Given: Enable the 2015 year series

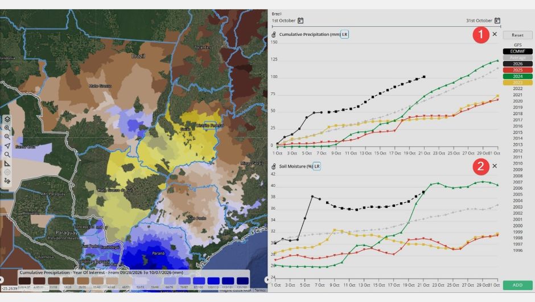Looking at the screenshot, I should [x=517, y=132].
